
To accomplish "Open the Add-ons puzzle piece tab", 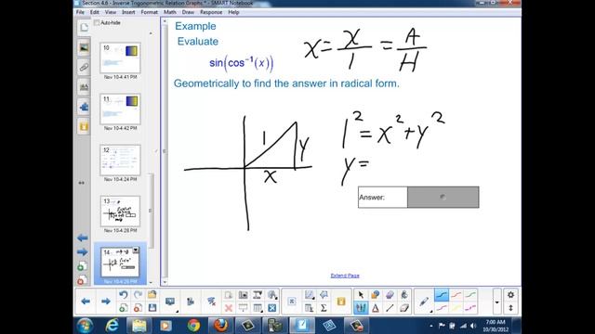I will coord(84,107).
